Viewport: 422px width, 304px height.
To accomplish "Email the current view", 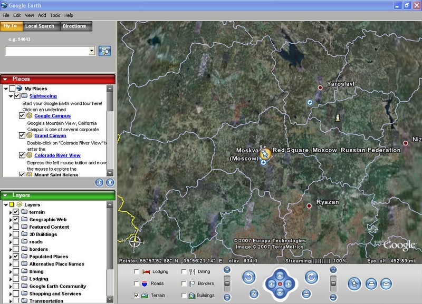I will tap(386, 284).
